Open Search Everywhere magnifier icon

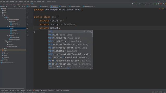click(x=164, y=4)
